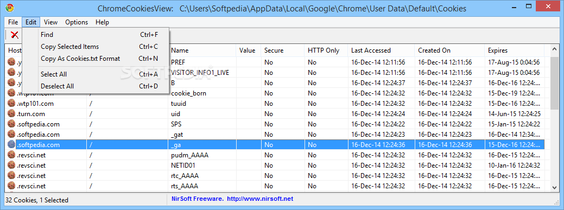Viewport: 564px width, 210px height.
Task: Sort by the Created On column header
Action: (449, 50)
